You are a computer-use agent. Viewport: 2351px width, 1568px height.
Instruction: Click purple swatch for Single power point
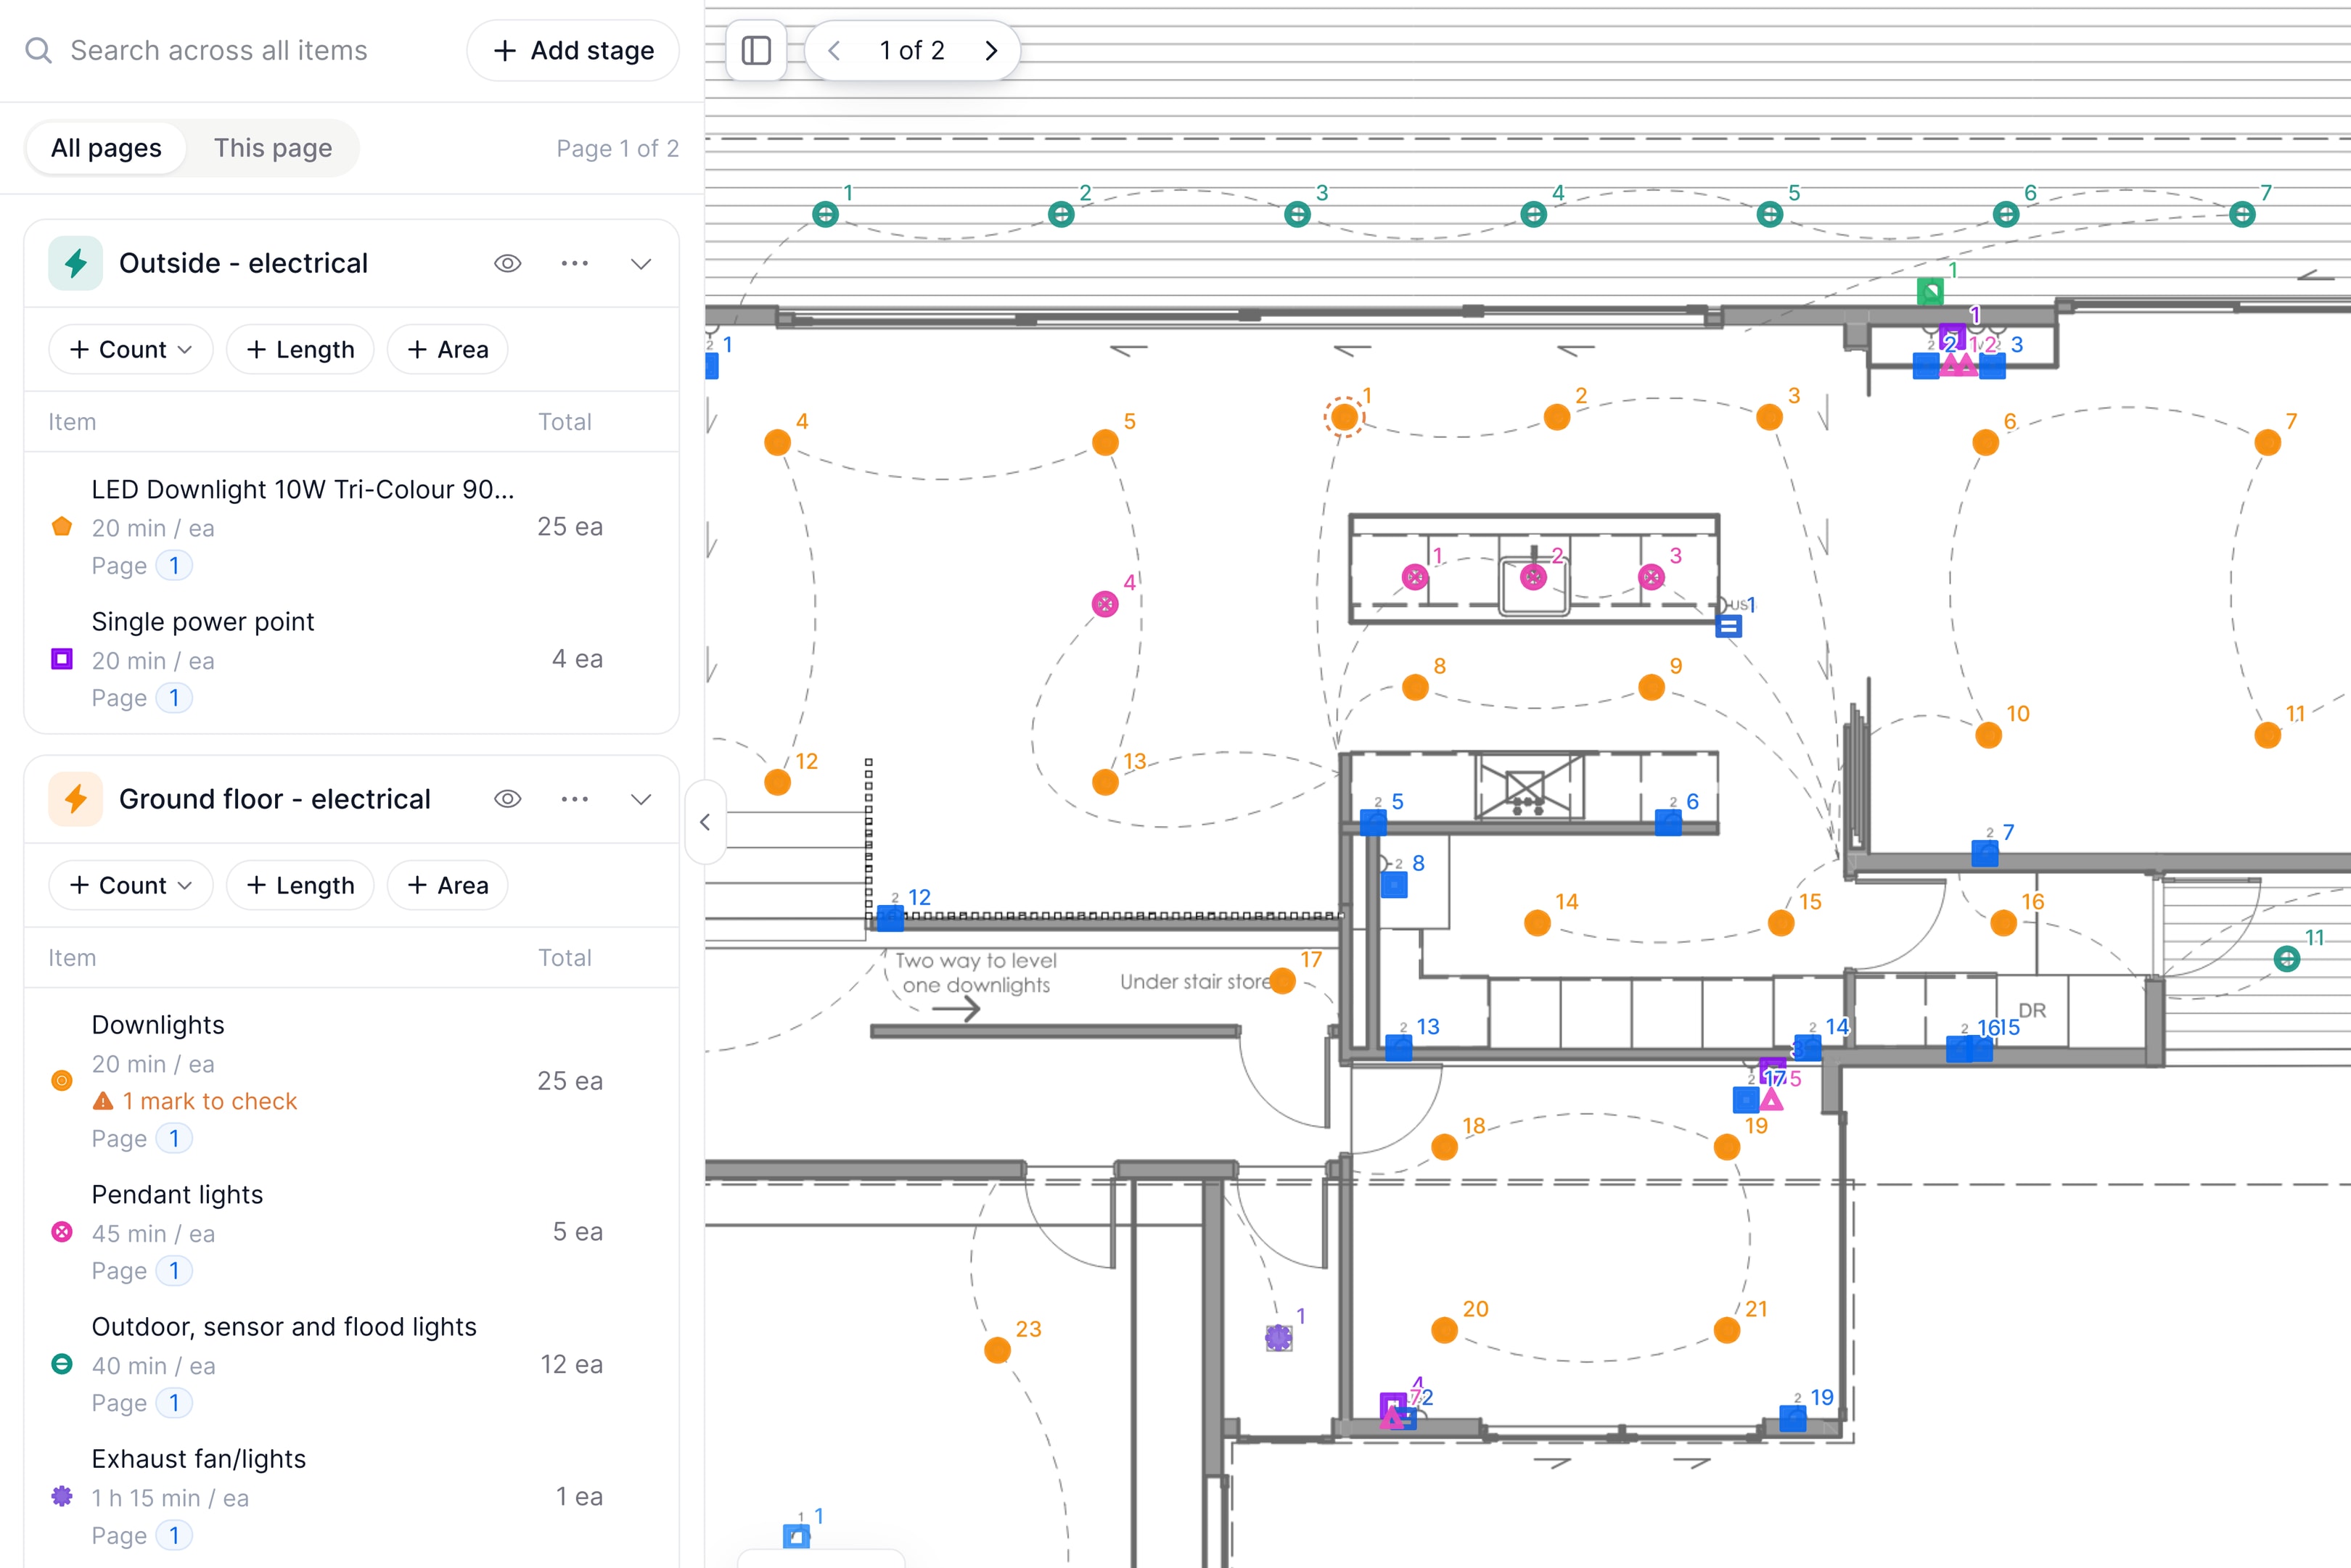tap(62, 659)
